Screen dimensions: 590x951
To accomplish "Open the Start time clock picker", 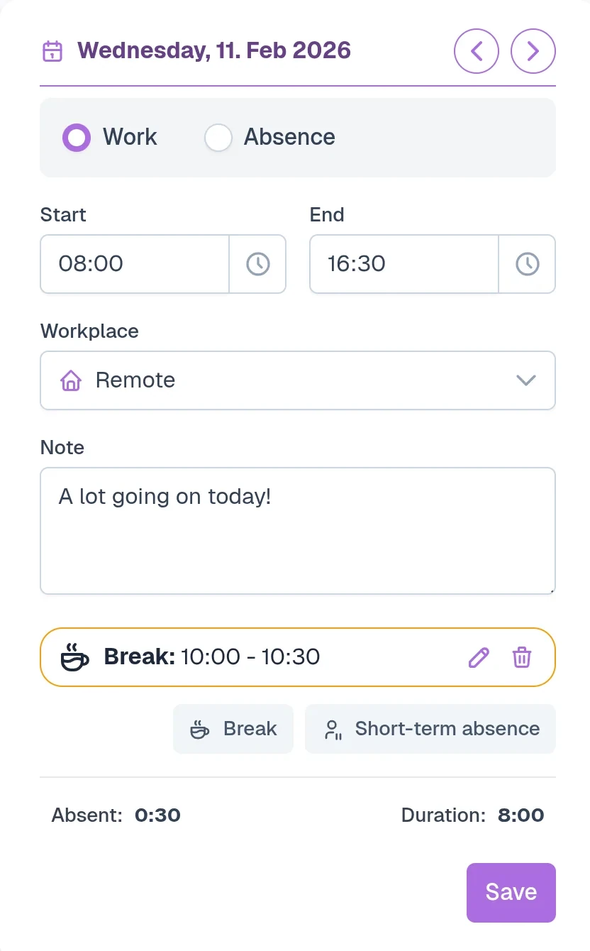I will (x=257, y=264).
